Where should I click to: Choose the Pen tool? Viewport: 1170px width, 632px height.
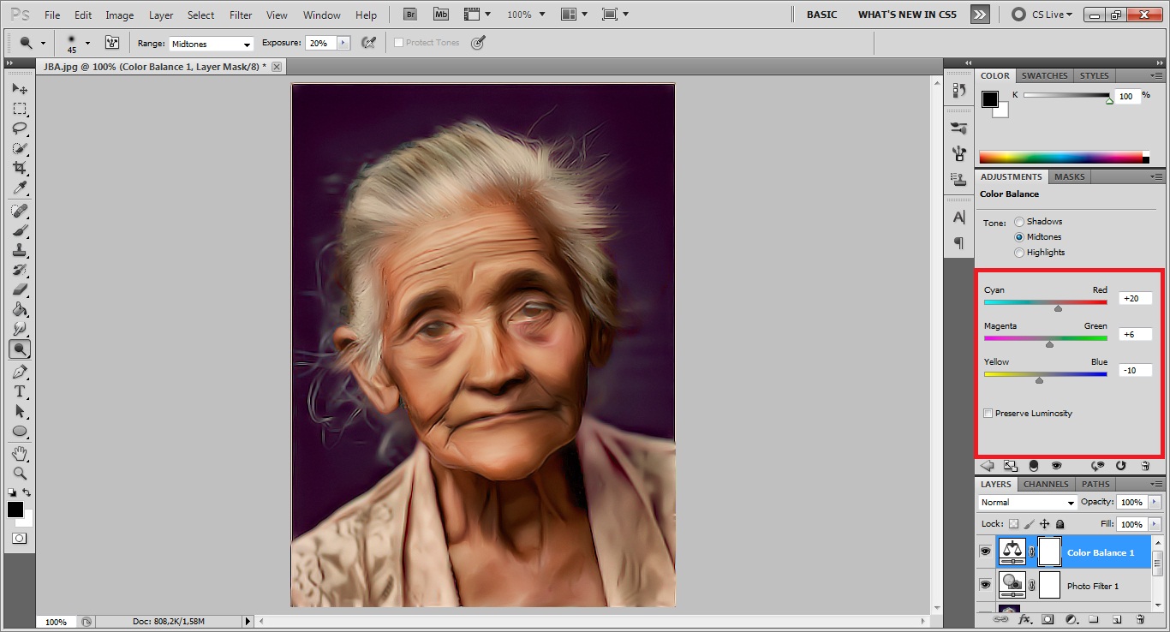tap(19, 372)
